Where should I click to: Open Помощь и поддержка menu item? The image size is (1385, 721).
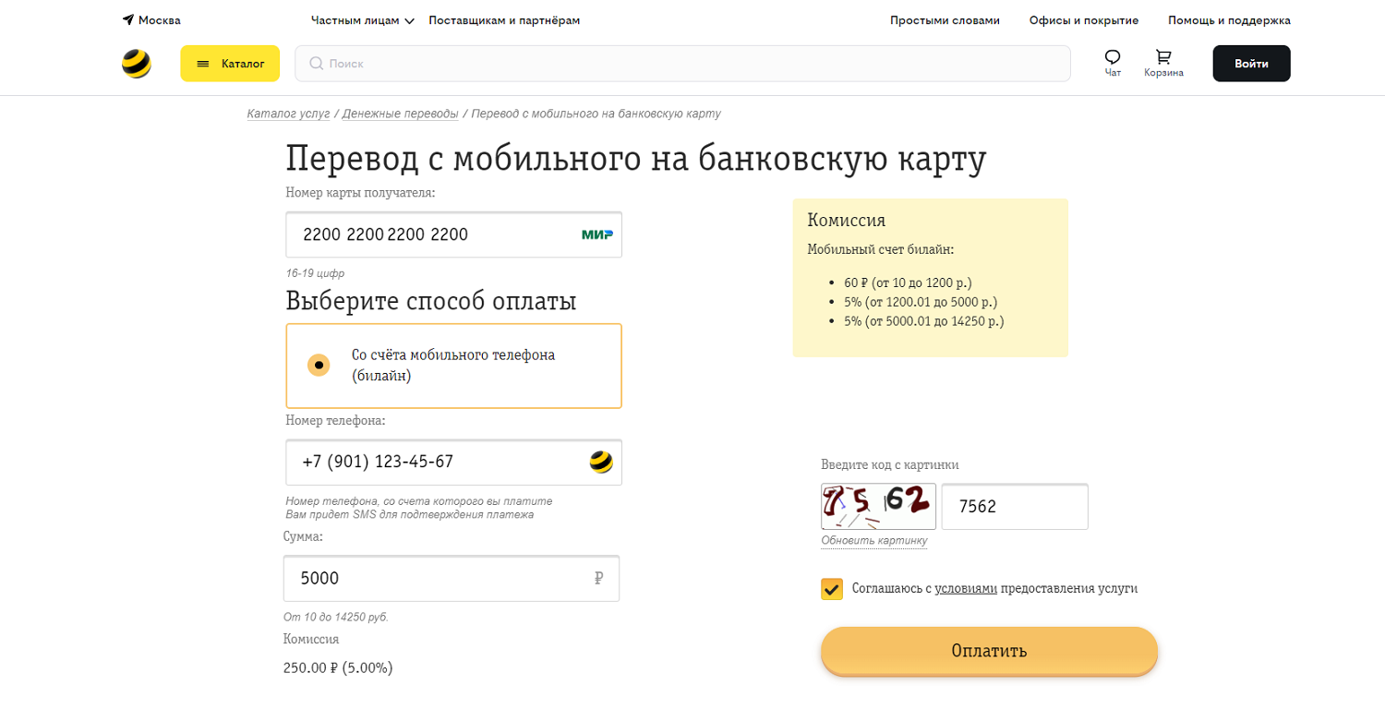[1229, 20]
